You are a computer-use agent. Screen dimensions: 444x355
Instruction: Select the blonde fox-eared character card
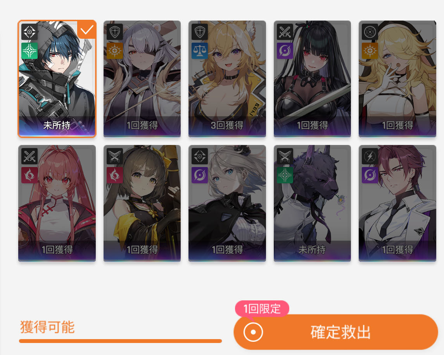coord(227,79)
